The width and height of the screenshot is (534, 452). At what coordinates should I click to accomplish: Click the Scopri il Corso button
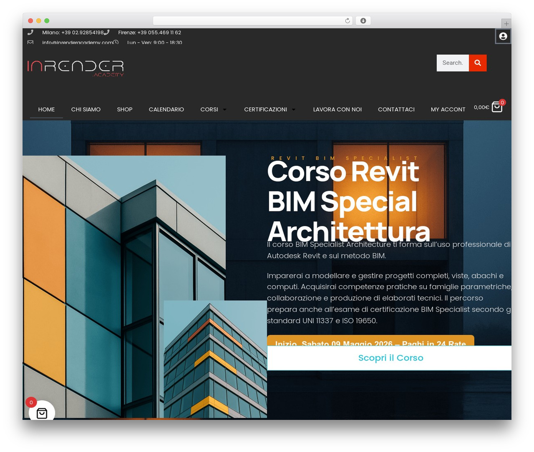389,358
